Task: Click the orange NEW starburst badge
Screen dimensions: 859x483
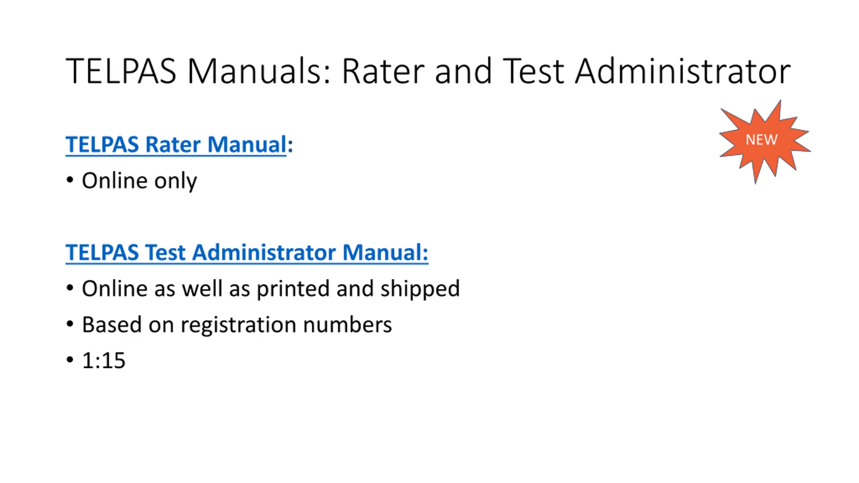Action: (x=765, y=142)
